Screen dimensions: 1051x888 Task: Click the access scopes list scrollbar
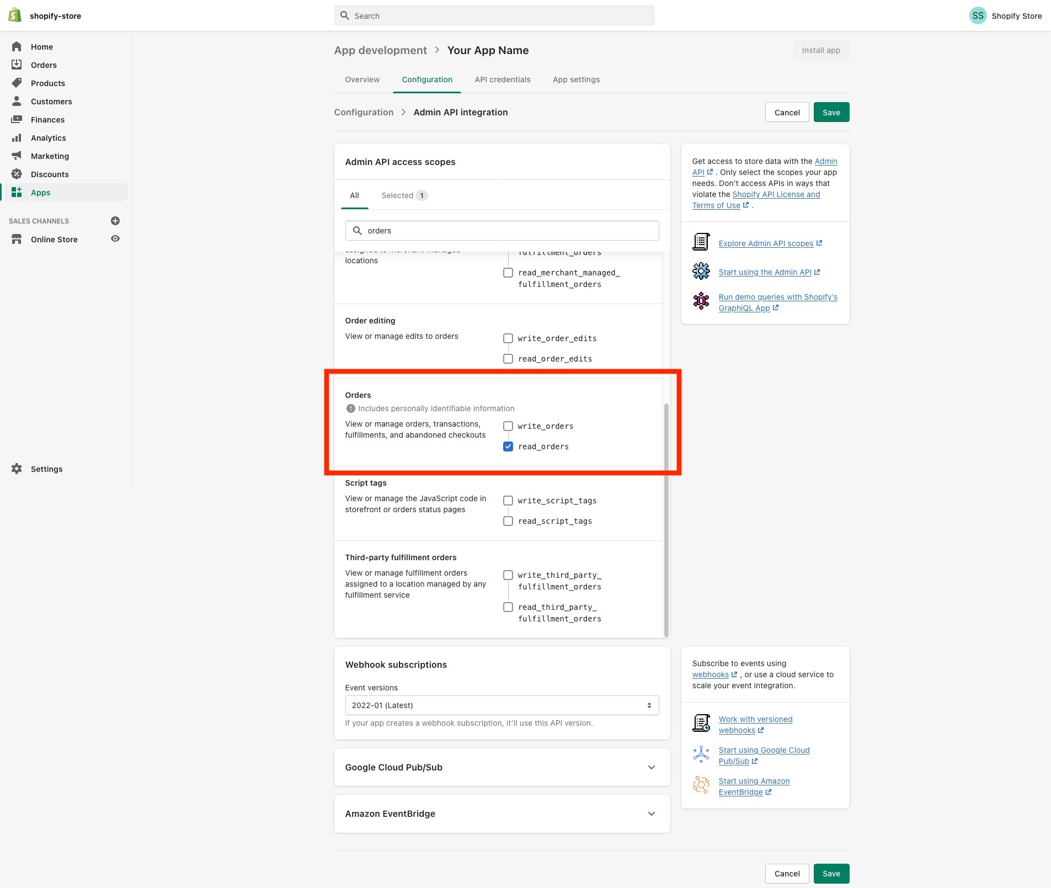(666, 520)
